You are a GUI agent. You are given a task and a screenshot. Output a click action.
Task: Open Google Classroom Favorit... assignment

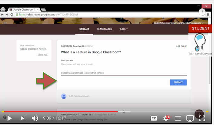coord(34,49)
